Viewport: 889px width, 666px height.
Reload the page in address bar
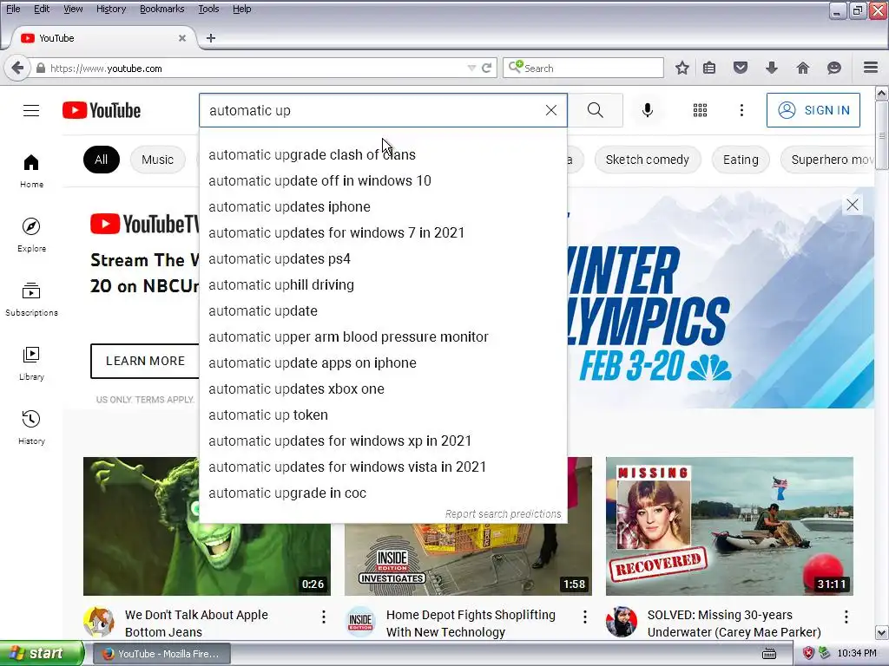[486, 68]
